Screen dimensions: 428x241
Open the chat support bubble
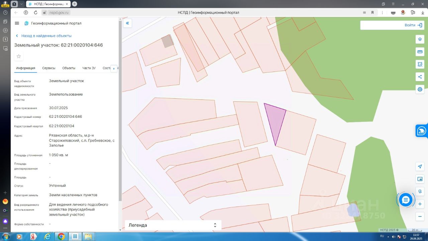pos(406,200)
